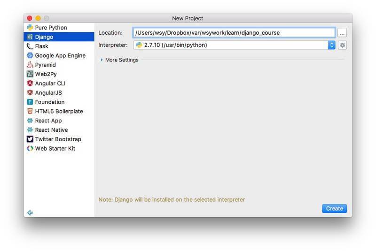Select React Native project type

(x=59, y=130)
